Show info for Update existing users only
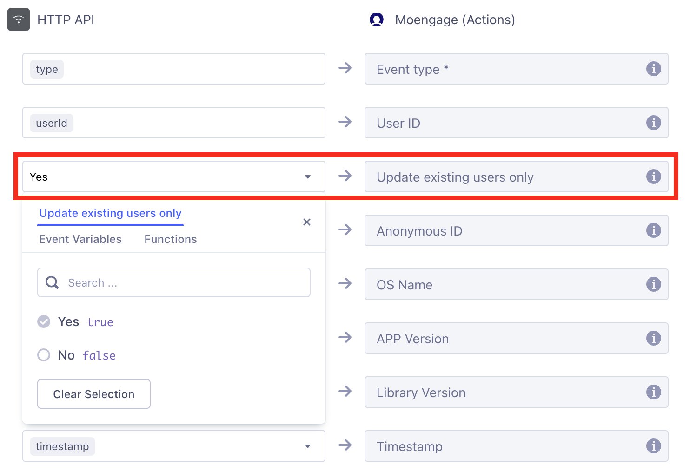 click(653, 177)
